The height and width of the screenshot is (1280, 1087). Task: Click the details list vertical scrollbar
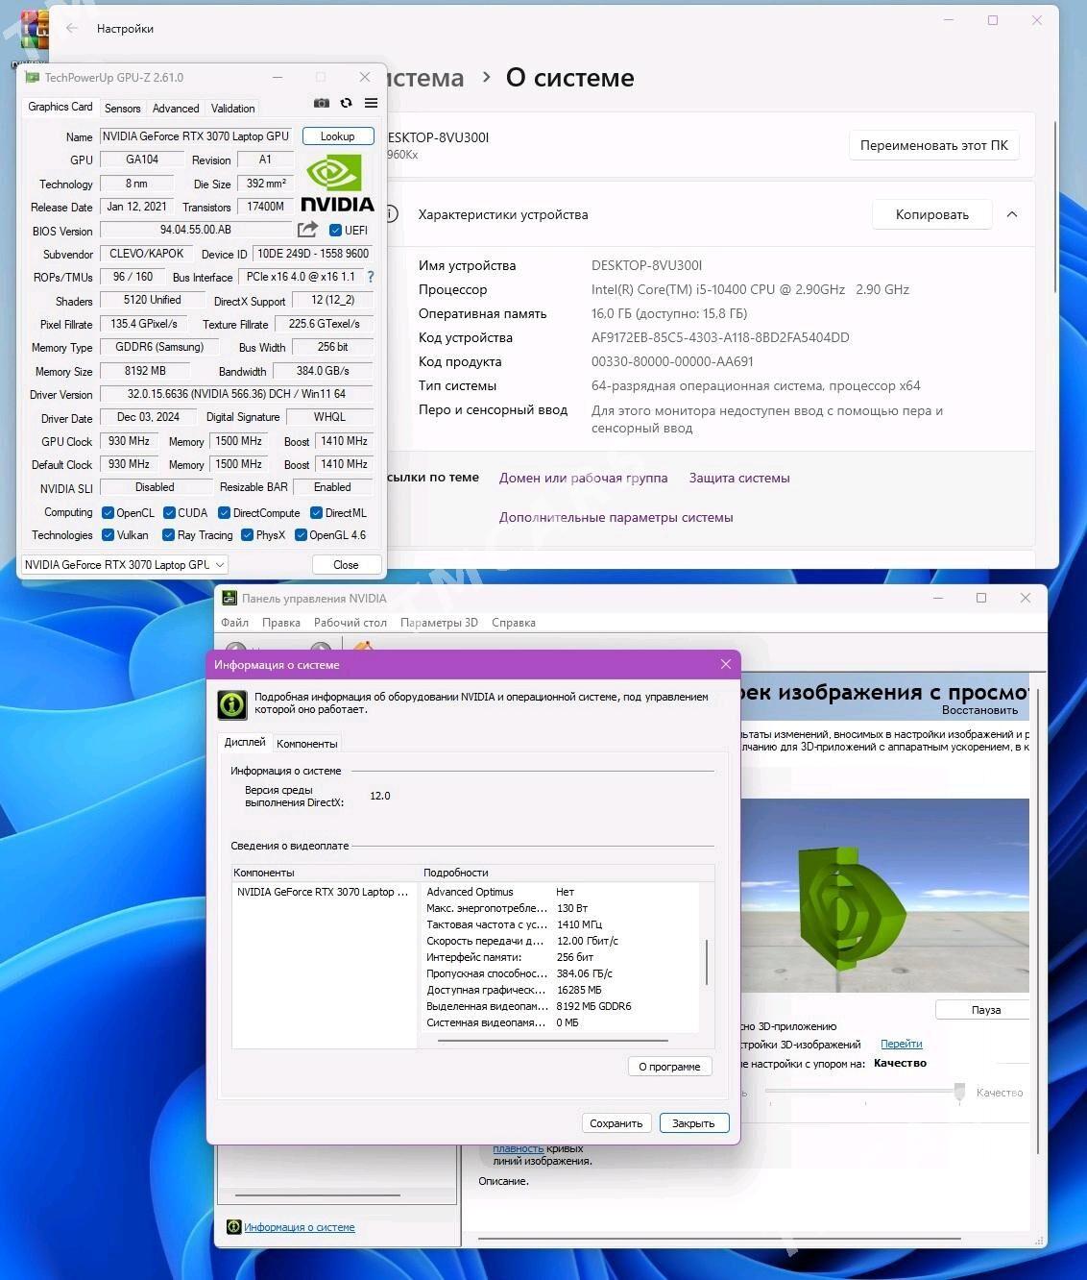click(707, 962)
